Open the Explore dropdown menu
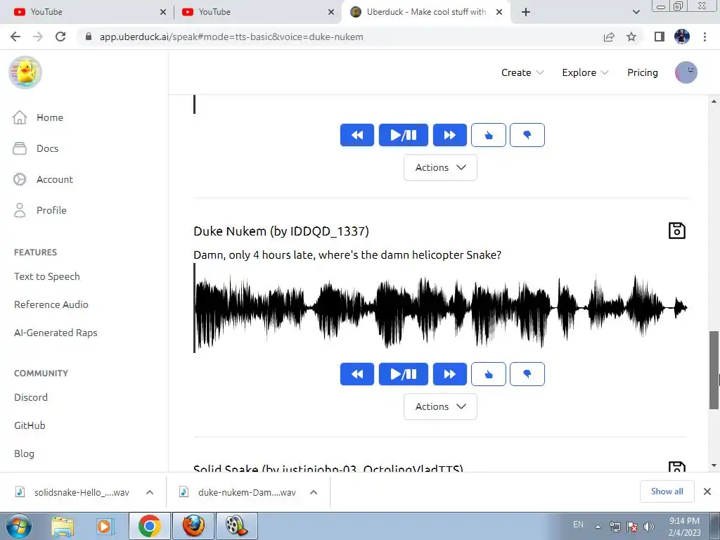720x540 pixels. (585, 72)
